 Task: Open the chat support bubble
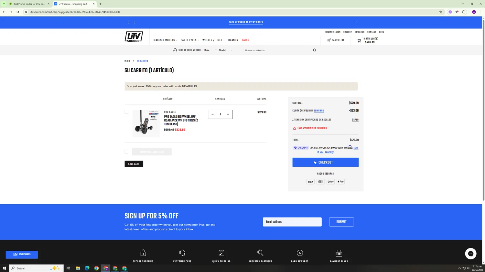tap(471, 254)
